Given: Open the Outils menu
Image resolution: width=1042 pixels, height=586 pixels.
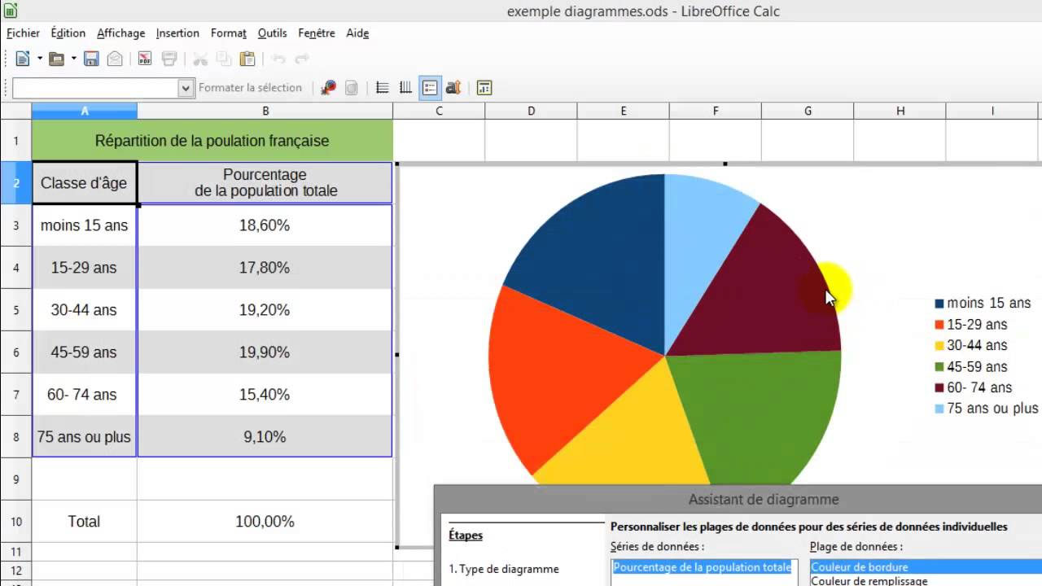Looking at the screenshot, I should point(272,33).
